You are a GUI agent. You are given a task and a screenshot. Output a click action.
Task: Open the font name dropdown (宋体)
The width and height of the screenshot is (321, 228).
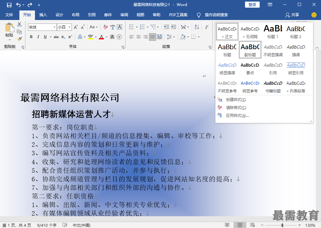(x=54, y=27)
